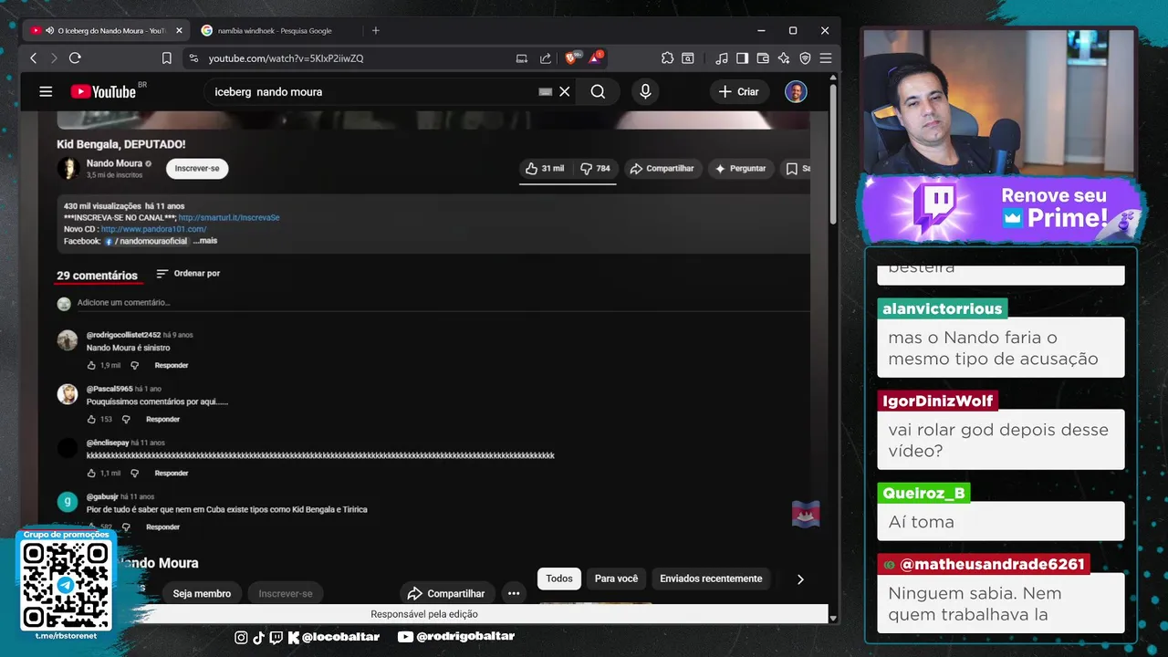Start voice search with the microphone
The width and height of the screenshot is (1168, 657).
(x=645, y=91)
